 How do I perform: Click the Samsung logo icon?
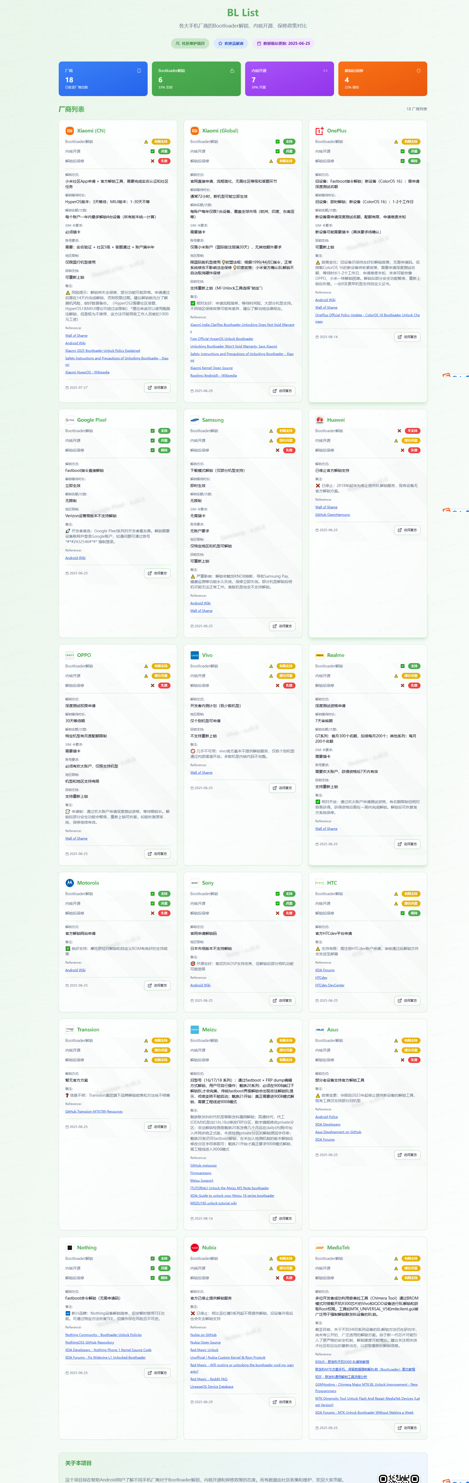(194, 420)
